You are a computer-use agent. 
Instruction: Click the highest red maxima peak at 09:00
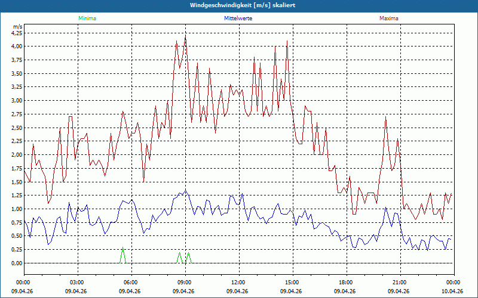185,36
